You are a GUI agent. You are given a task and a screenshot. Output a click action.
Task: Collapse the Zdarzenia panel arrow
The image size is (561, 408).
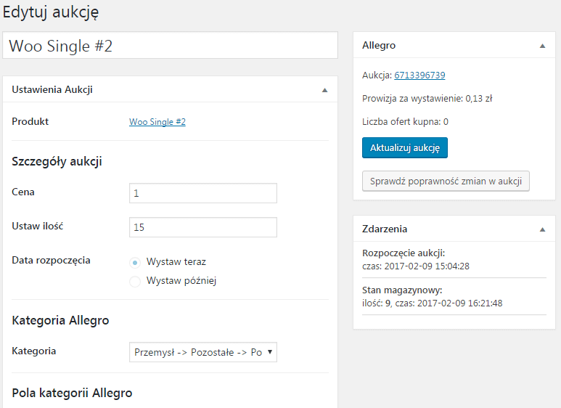[542, 229]
